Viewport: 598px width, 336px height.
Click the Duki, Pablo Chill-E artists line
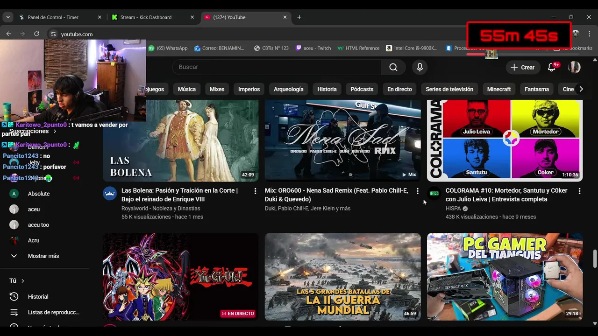(307, 208)
